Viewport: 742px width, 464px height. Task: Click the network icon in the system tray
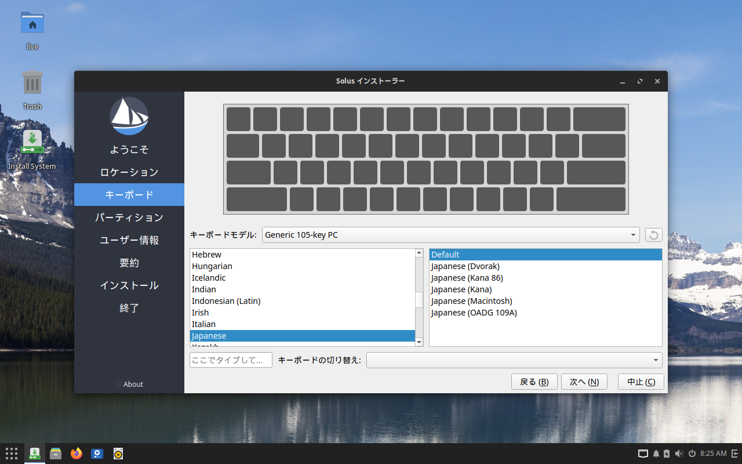pos(643,454)
